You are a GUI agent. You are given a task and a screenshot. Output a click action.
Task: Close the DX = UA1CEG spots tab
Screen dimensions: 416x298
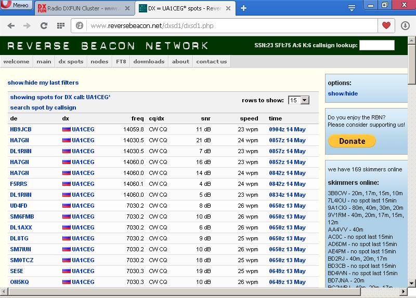228,8
